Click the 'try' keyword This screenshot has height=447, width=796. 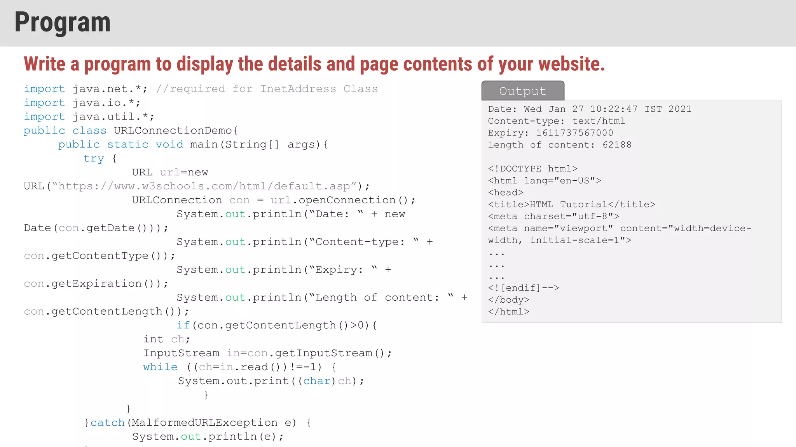[x=94, y=158]
